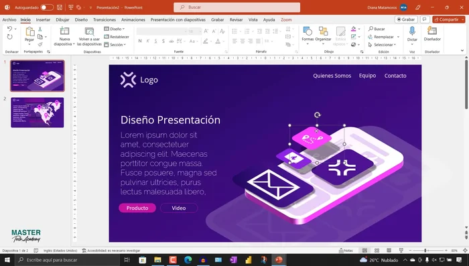
Task: Switch to the Revisar tab
Action: pos(236,19)
